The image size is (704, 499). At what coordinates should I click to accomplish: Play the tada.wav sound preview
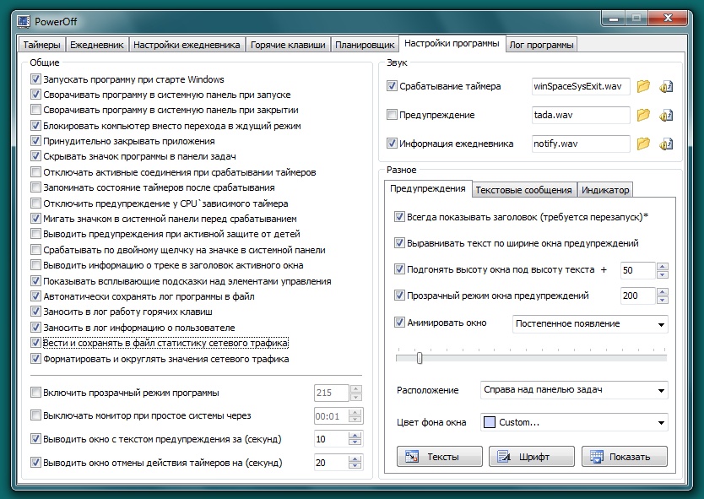coord(666,115)
